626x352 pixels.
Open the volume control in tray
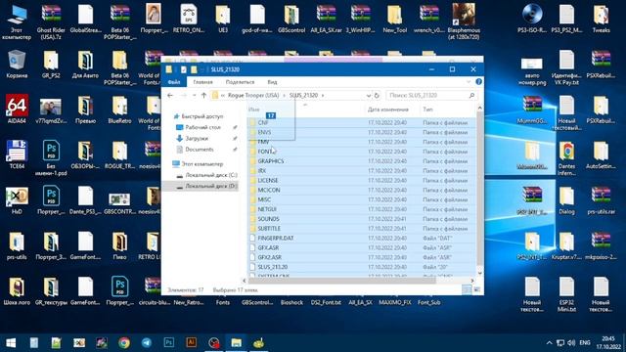click(x=571, y=343)
